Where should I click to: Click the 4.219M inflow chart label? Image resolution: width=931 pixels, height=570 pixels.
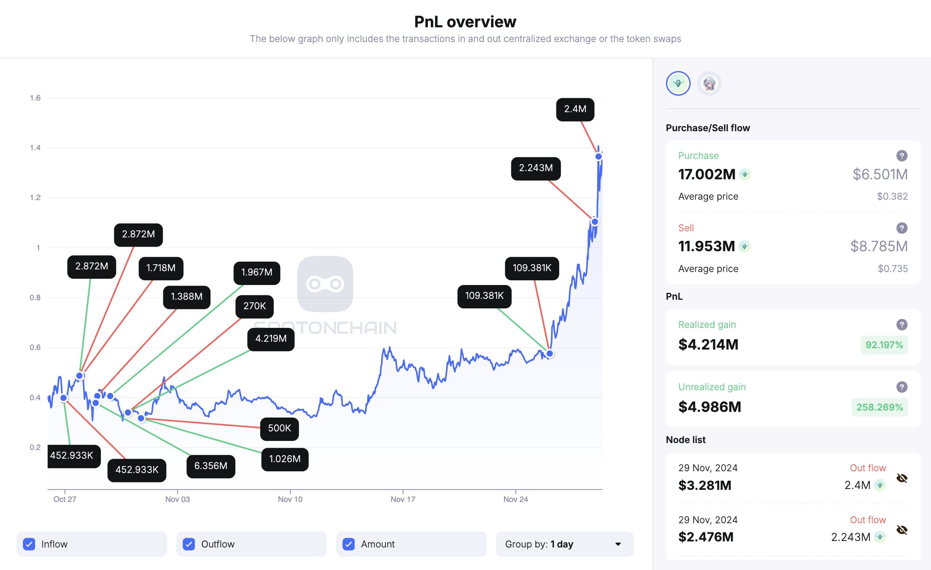(x=271, y=339)
